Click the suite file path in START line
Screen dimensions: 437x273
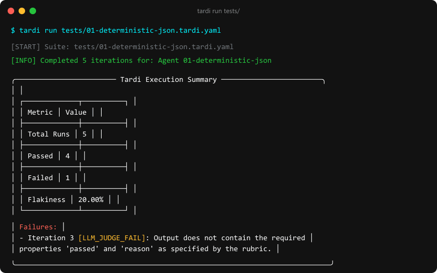[153, 47]
